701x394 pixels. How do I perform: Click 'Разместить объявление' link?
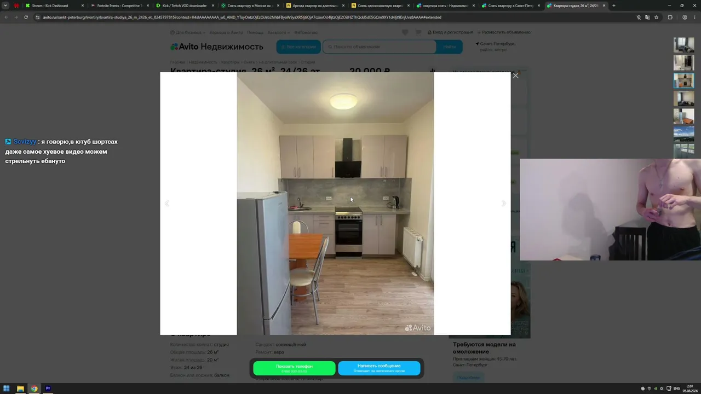click(504, 32)
